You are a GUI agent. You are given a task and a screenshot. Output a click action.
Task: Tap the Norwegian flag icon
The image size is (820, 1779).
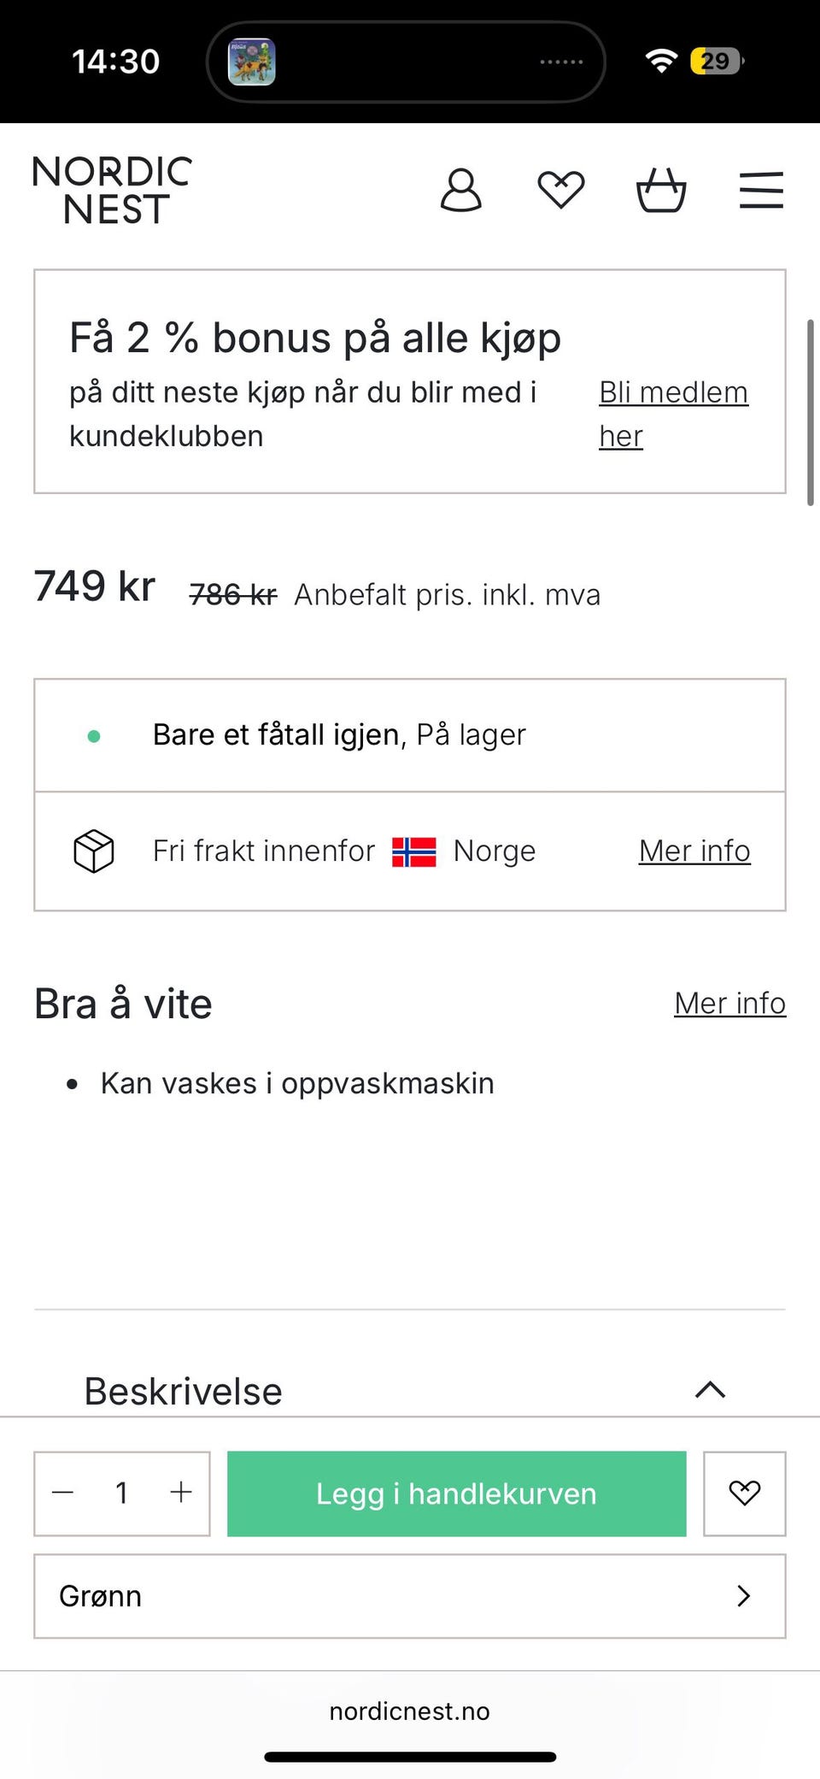(414, 851)
